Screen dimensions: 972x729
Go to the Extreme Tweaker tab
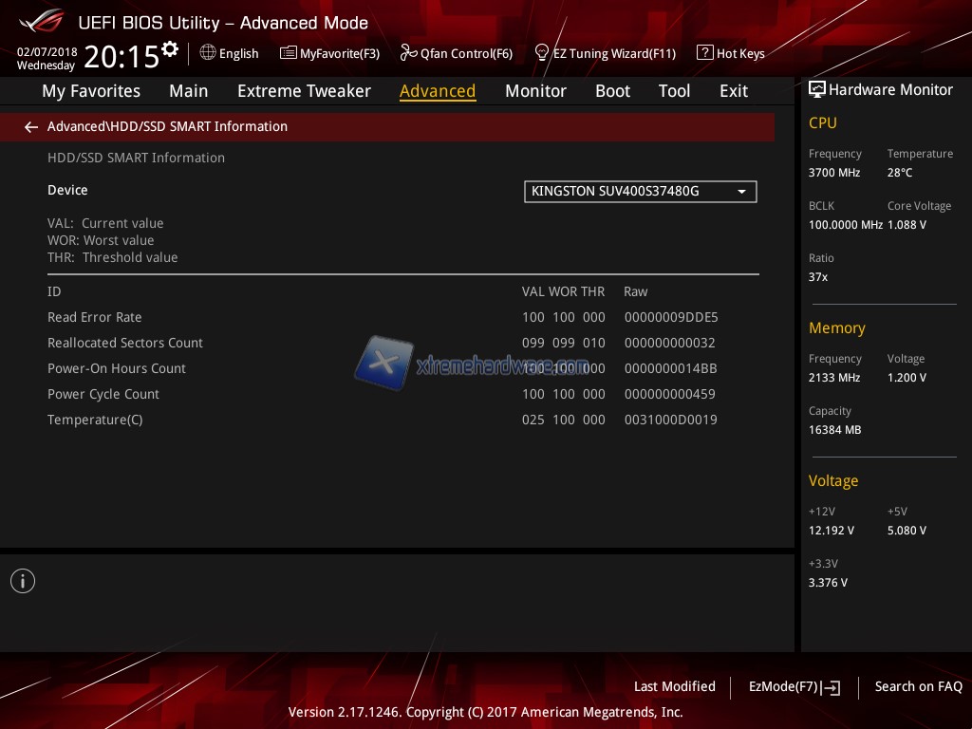click(304, 91)
